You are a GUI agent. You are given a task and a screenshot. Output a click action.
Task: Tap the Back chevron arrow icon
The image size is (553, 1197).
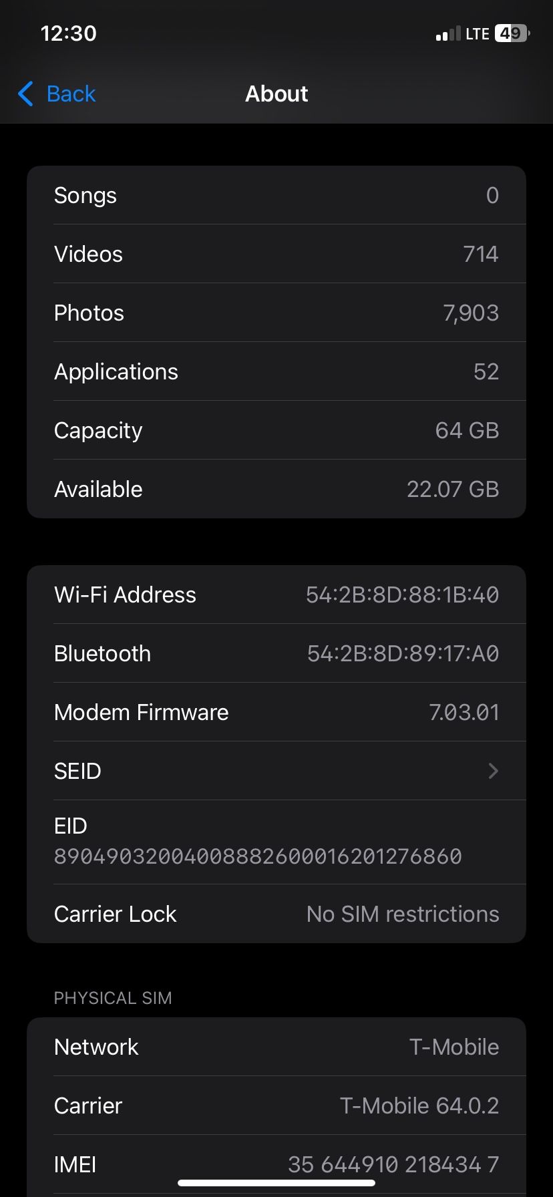(x=25, y=94)
